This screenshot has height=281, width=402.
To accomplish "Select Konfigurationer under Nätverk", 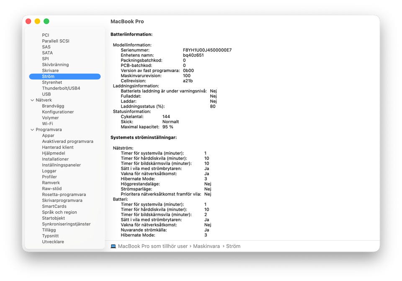I will (58, 112).
